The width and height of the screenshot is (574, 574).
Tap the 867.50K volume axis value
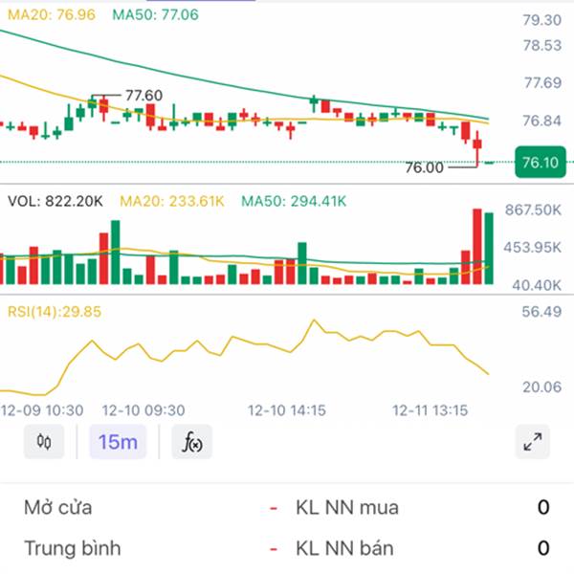tap(533, 210)
